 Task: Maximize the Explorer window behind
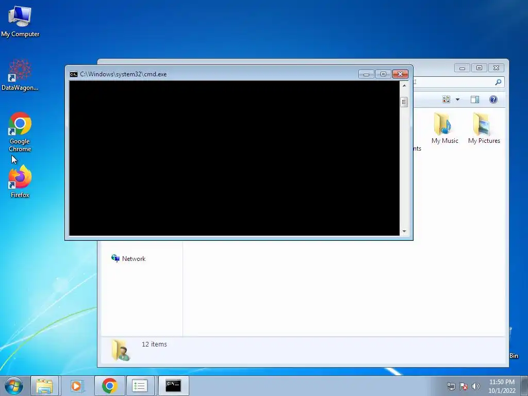pos(479,68)
